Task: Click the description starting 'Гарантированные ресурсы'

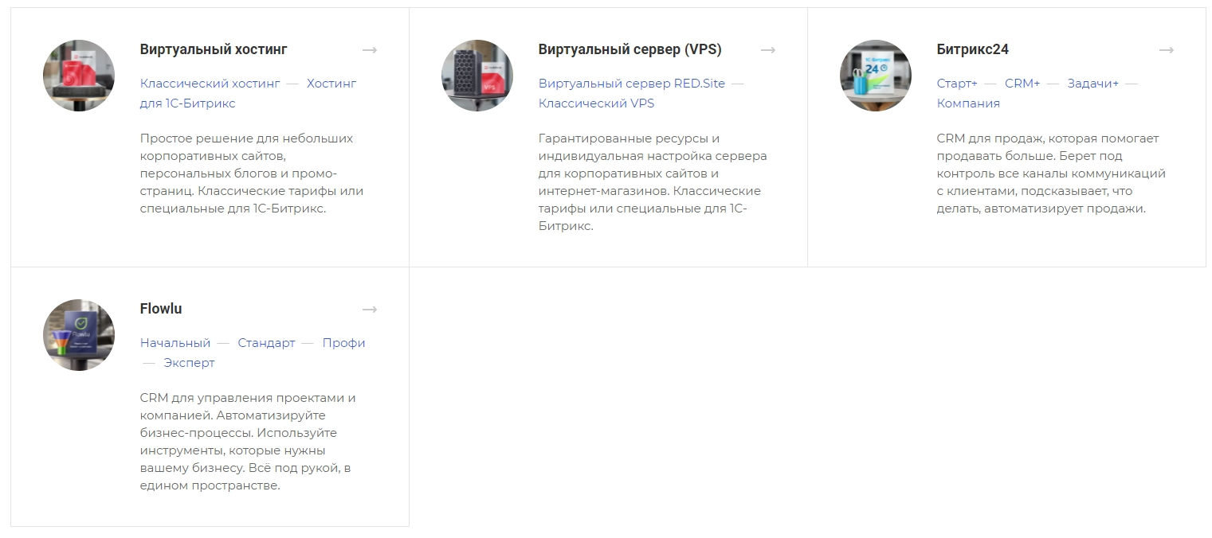Action: [653, 182]
